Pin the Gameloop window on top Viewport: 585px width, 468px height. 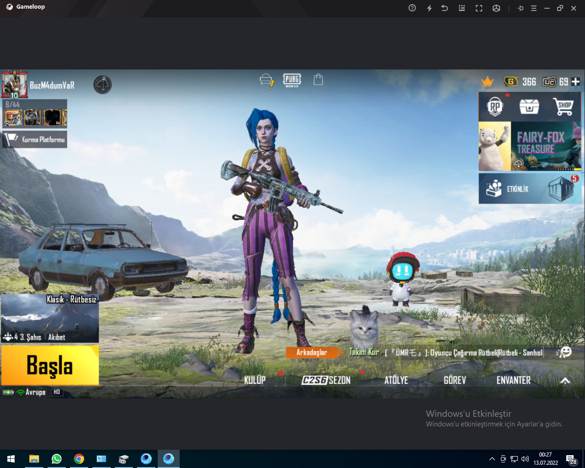[521, 8]
